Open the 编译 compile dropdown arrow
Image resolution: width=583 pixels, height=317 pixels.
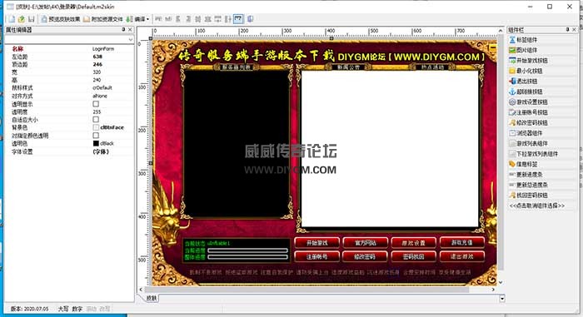148,19
